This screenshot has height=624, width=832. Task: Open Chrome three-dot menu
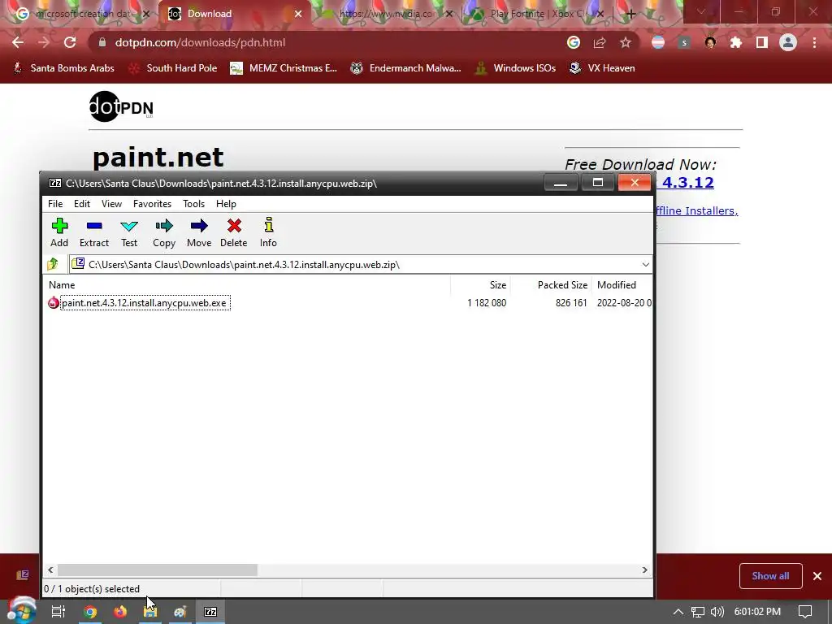coord(814,42)
